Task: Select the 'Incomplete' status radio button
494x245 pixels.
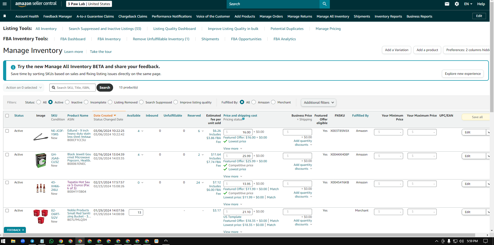Action: point(86,102)
